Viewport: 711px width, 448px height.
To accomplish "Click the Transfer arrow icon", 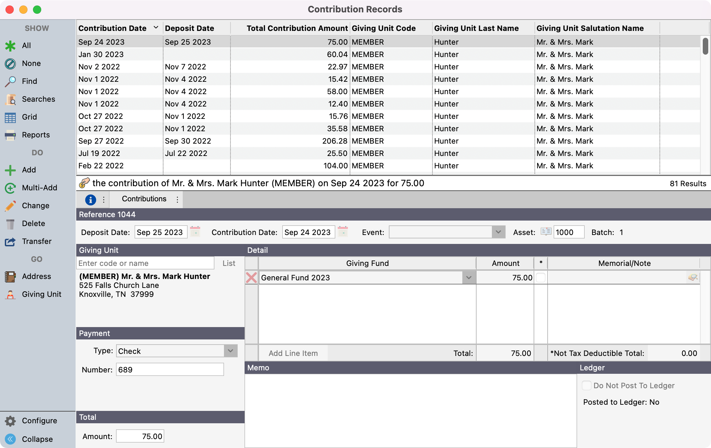I will pyautogui.click(x=10, y=242).
